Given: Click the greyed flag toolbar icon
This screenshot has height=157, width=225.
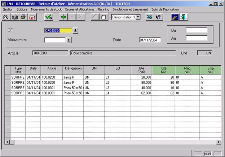Looking at the screenshot, I should [x=72, y=17].
